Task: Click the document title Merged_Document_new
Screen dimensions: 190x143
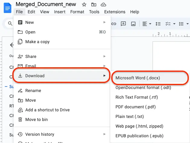Action: (46, 4)
